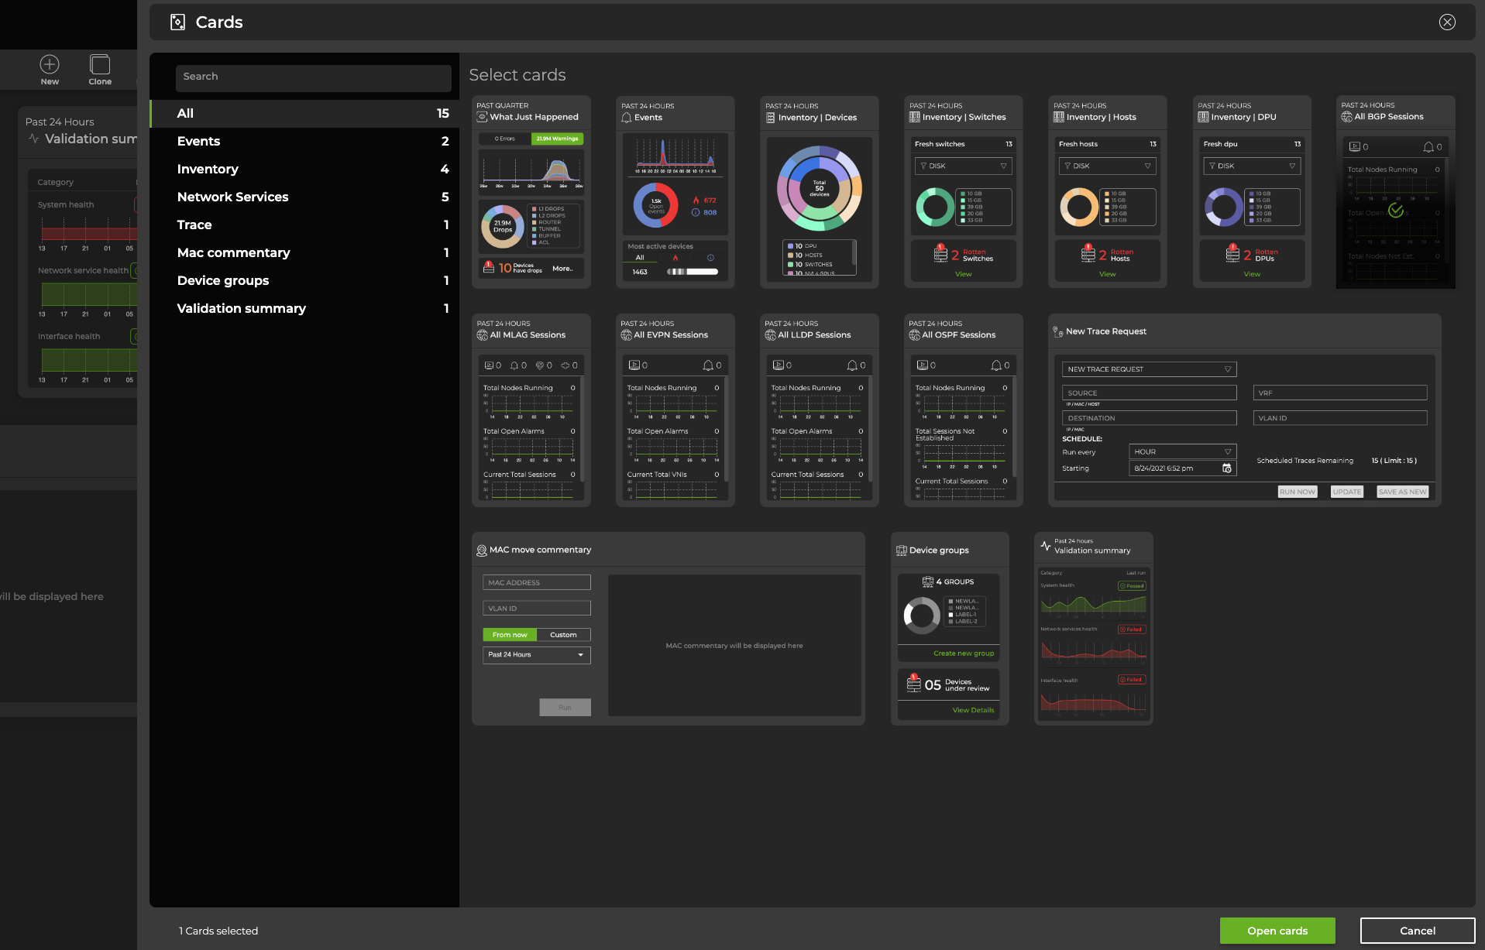Select the Network Services category
The image size is (1485, 950).
pos(232,197)
